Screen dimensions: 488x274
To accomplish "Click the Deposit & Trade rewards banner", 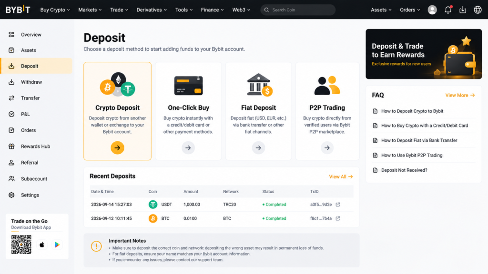I will [x=424, y=54].
